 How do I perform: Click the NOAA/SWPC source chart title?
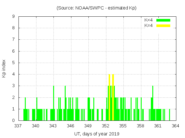coord(97,8)
